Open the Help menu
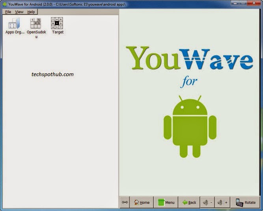This screenshot has width=263, height=211. tap(31, 12)
